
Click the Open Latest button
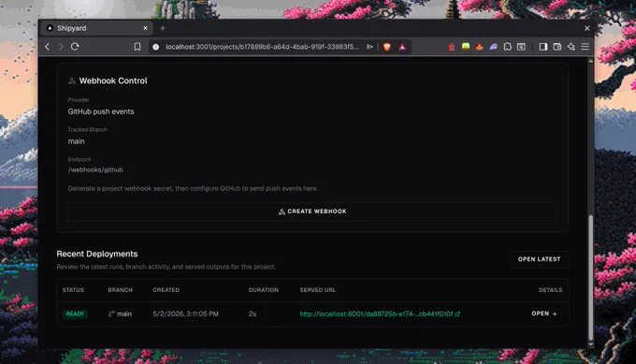point(539,259)
